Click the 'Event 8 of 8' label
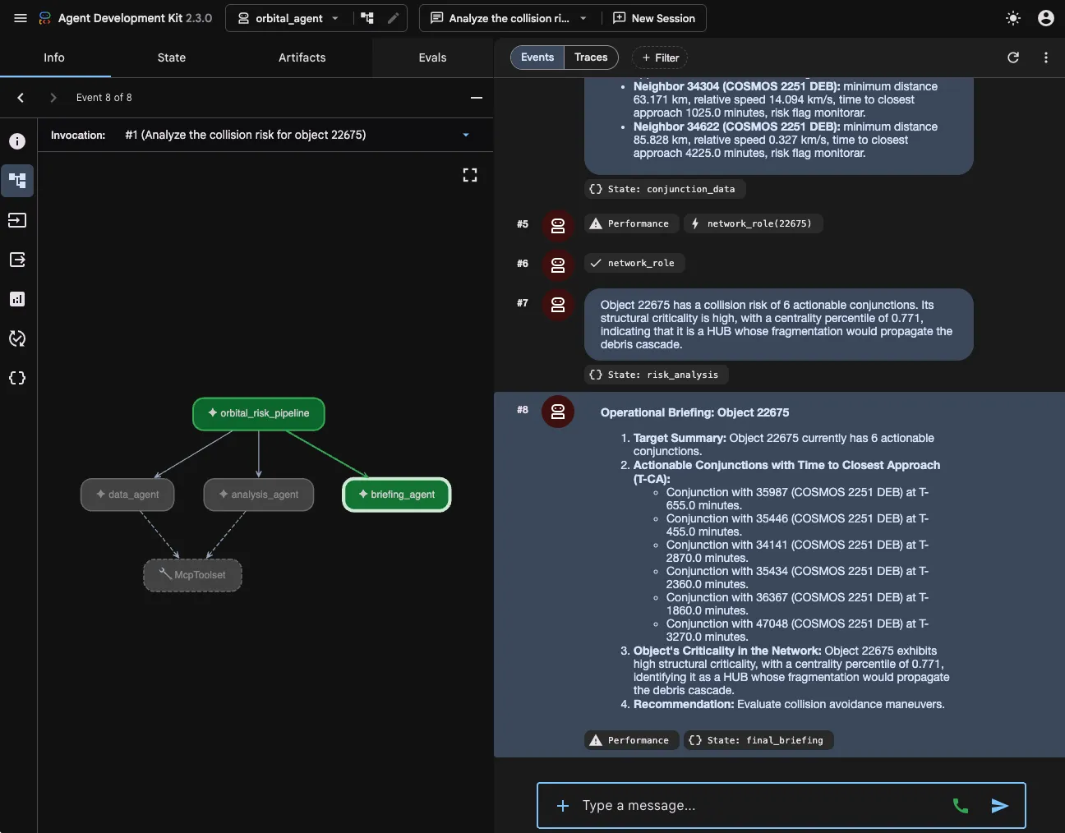 point(104,98)
